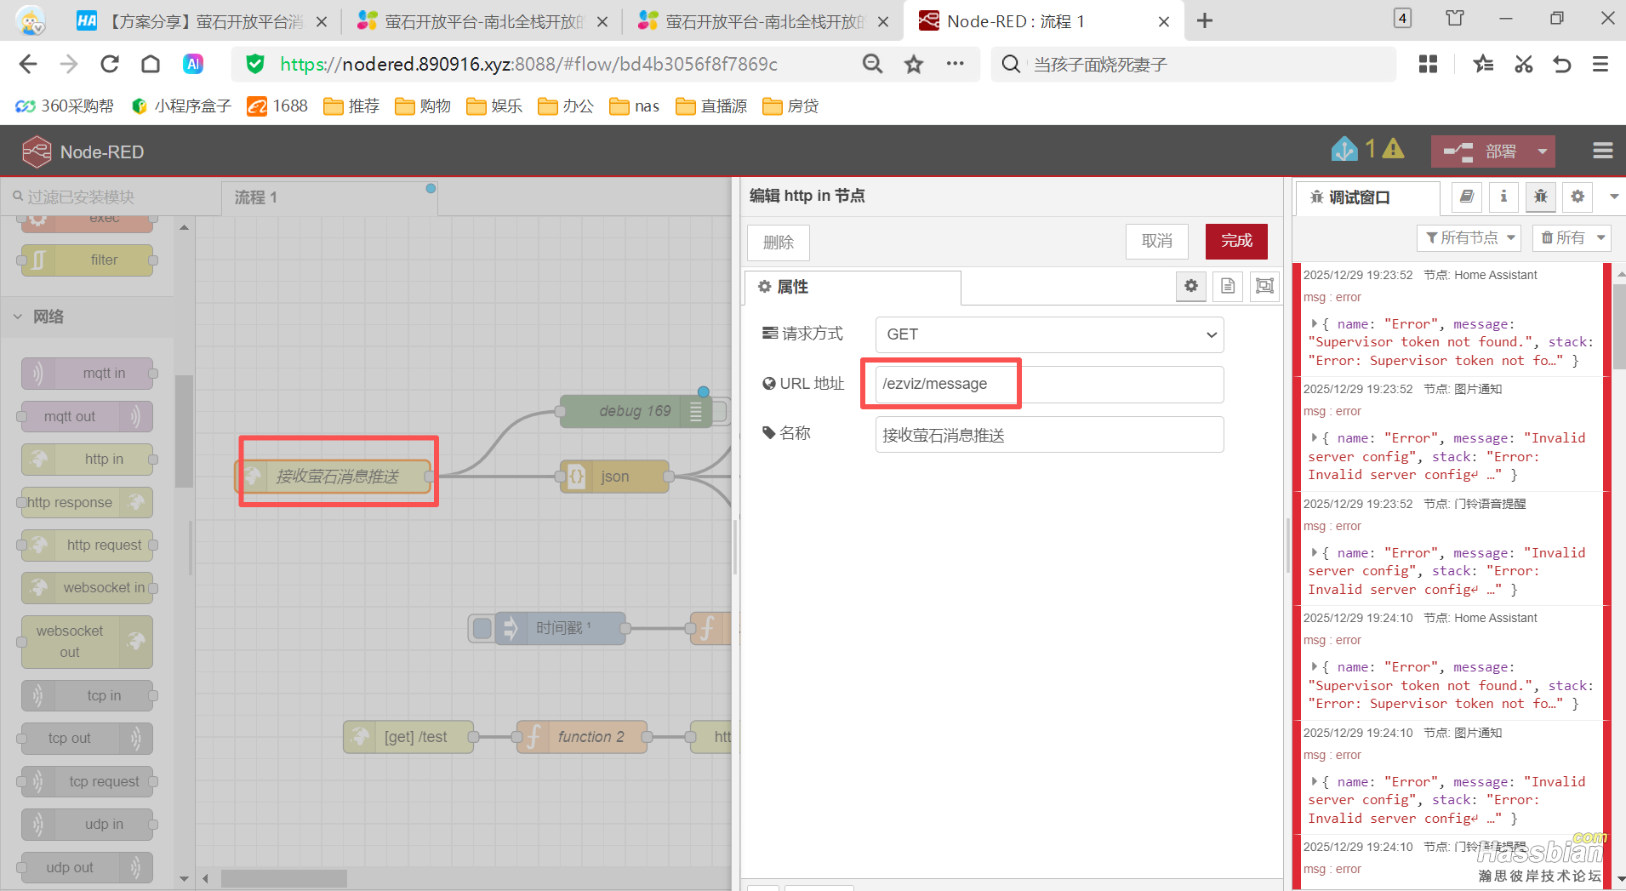
Task: Open the GET request method dropdown
Action: click(x=1048, y=334)
